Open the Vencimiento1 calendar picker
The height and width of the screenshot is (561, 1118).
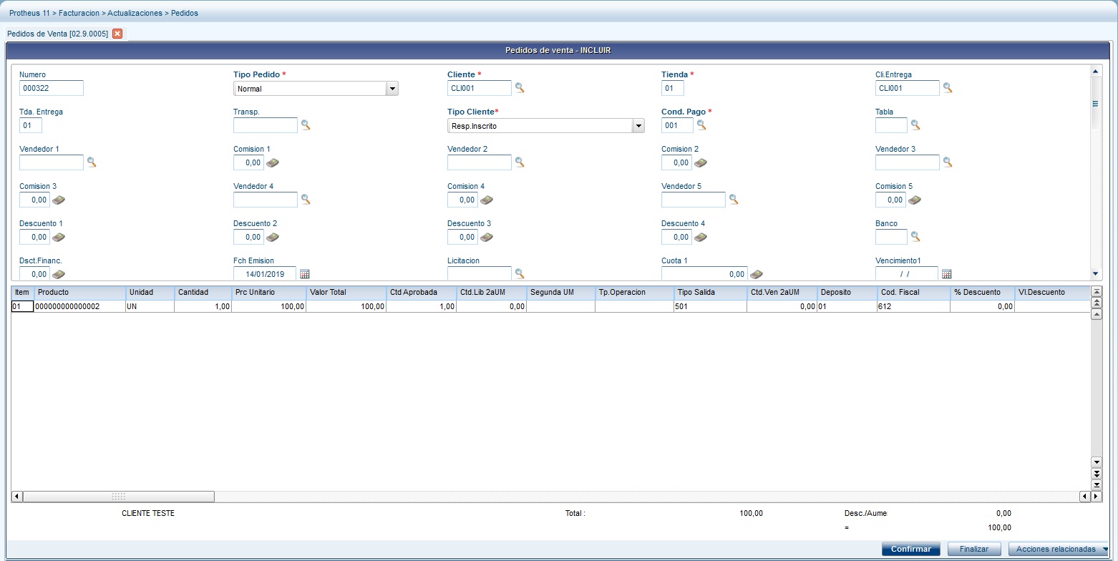click(x=946, y=274)
